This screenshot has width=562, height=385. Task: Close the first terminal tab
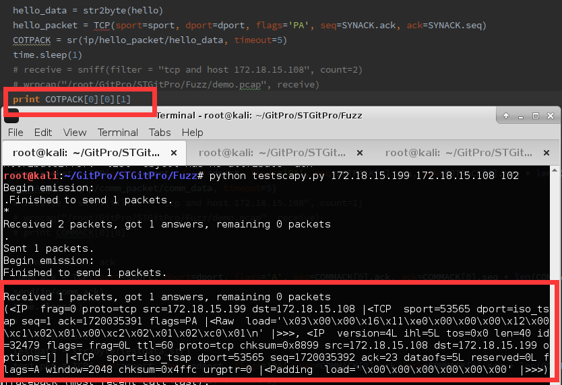(x=175, y=153)
